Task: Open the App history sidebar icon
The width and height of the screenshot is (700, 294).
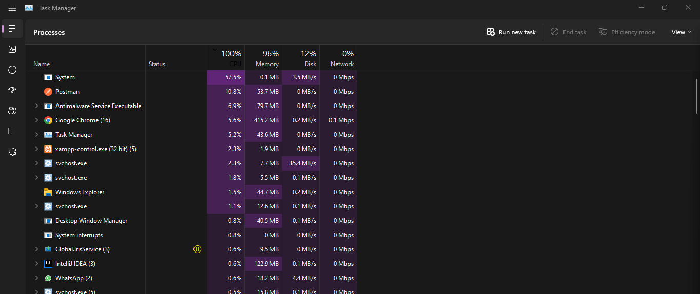Action: coord(12,70)
